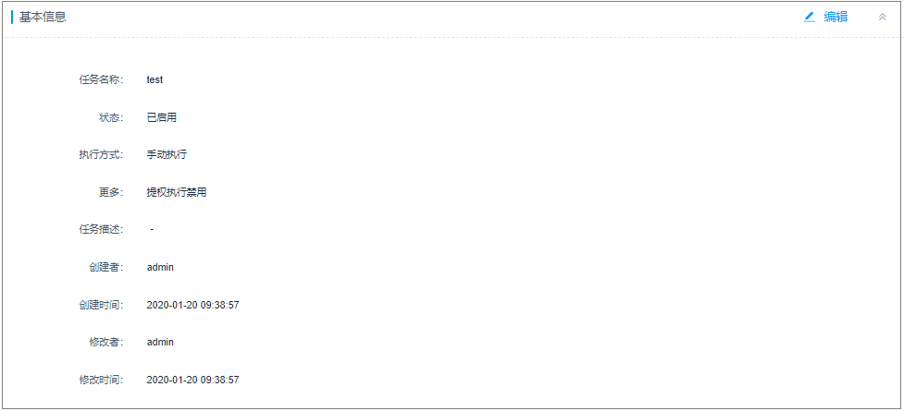The image size is (904, 411).
Task: Select admin in the 创建者 row
Action: (160, 267)
